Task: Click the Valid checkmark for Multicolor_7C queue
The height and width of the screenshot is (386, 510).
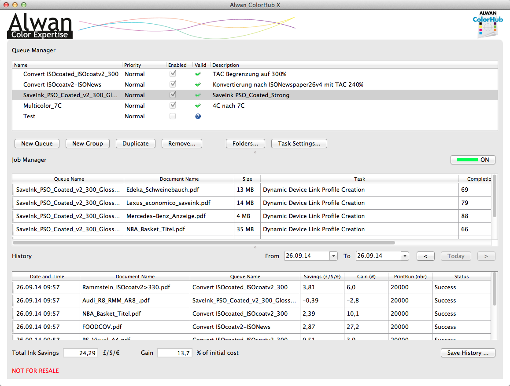Action: (198, 106)
